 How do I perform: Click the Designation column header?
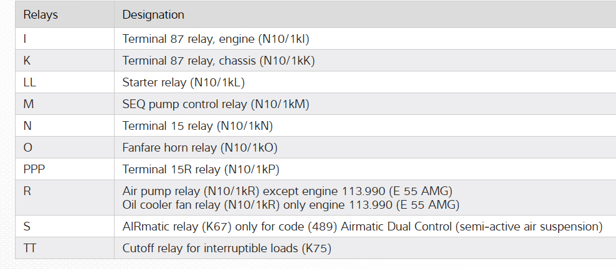click(153, 14)
